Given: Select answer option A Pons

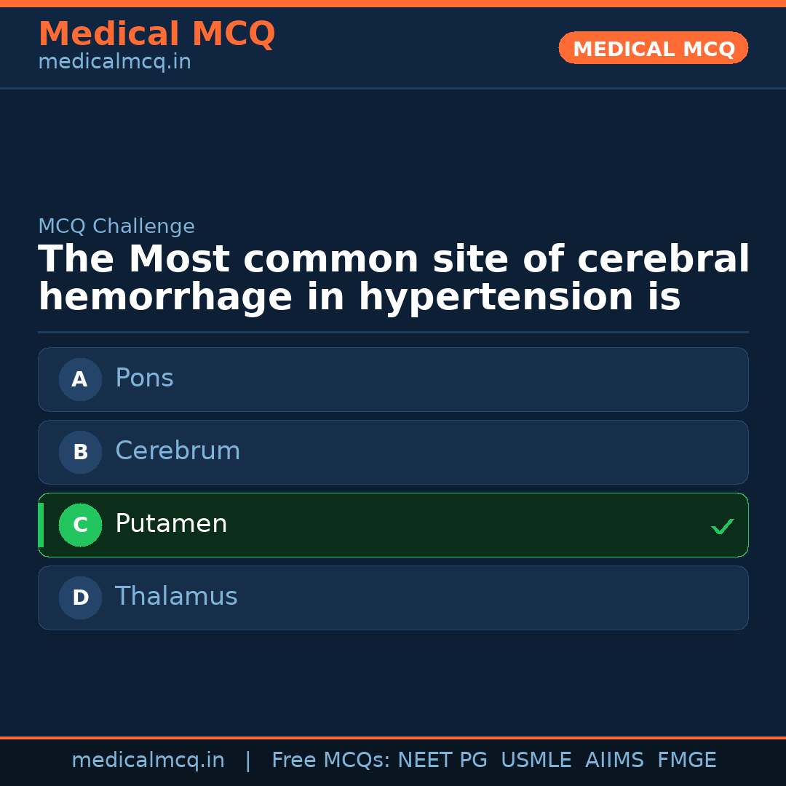Looking at the screenshot, I should [393, 379].
